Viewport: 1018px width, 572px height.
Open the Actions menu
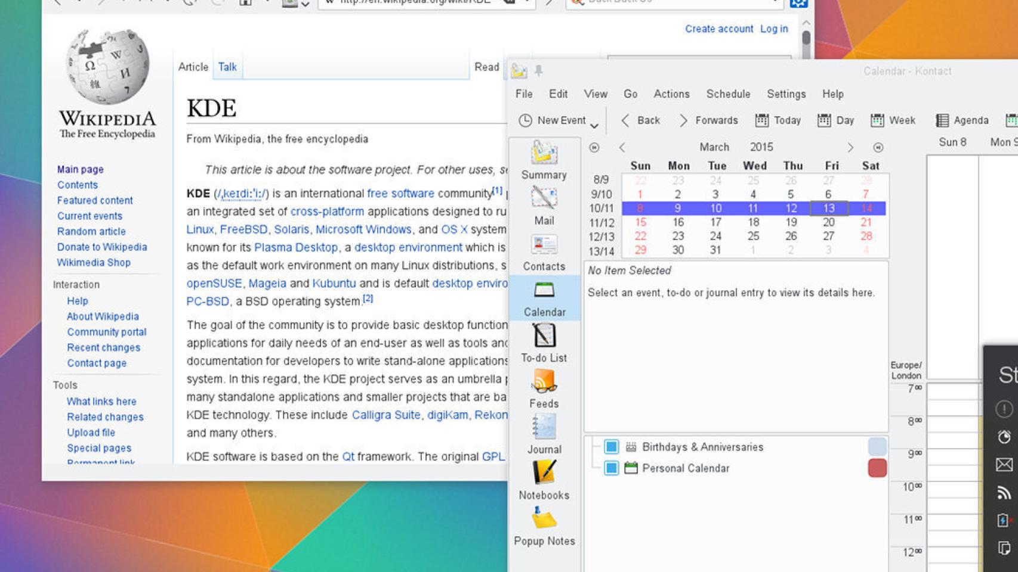pos(671,94)
